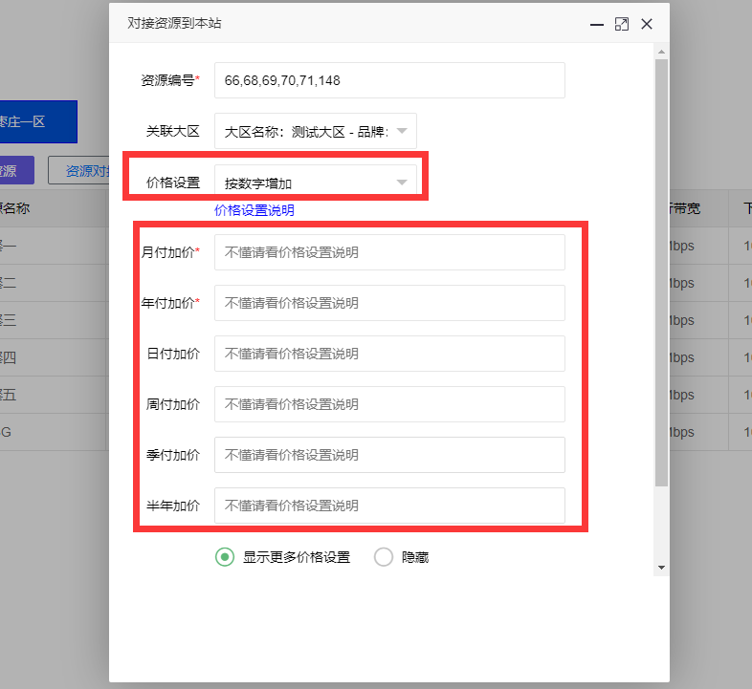Click the dialog scrollbar down arrow
Image resolution: width=752 pixels, height=689 pixels.
(x=661, y=568)
